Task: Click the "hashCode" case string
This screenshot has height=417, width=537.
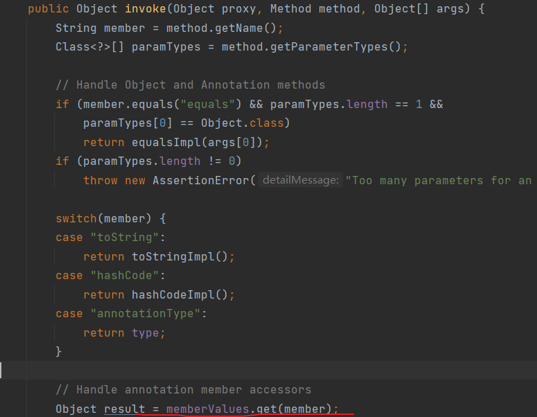Action: click(125, 275)
